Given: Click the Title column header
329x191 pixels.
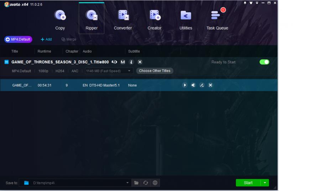Looking at the screenshot, I should pos(15,51).
